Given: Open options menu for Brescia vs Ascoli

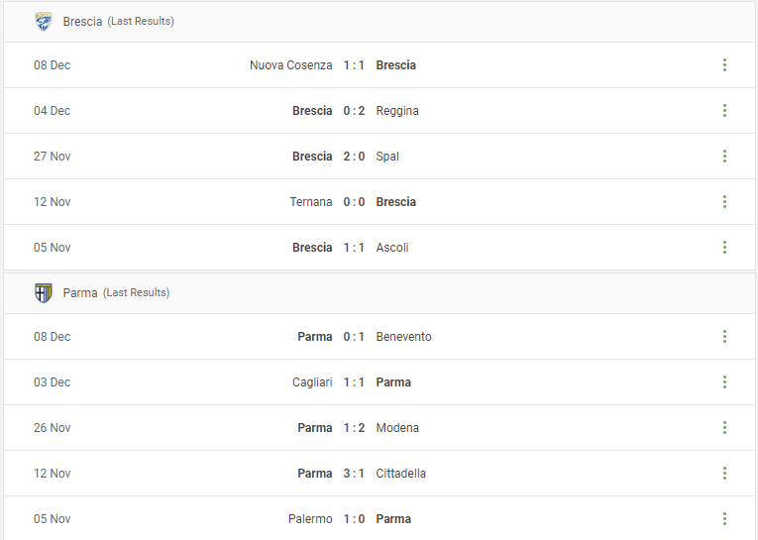Looking at the screenshot, I should pos(724,248).
